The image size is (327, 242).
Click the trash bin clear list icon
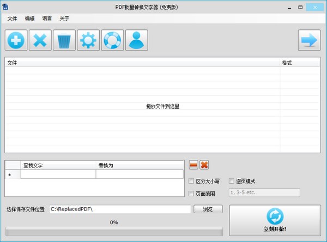pyautogui.click(x=64, y=40)
